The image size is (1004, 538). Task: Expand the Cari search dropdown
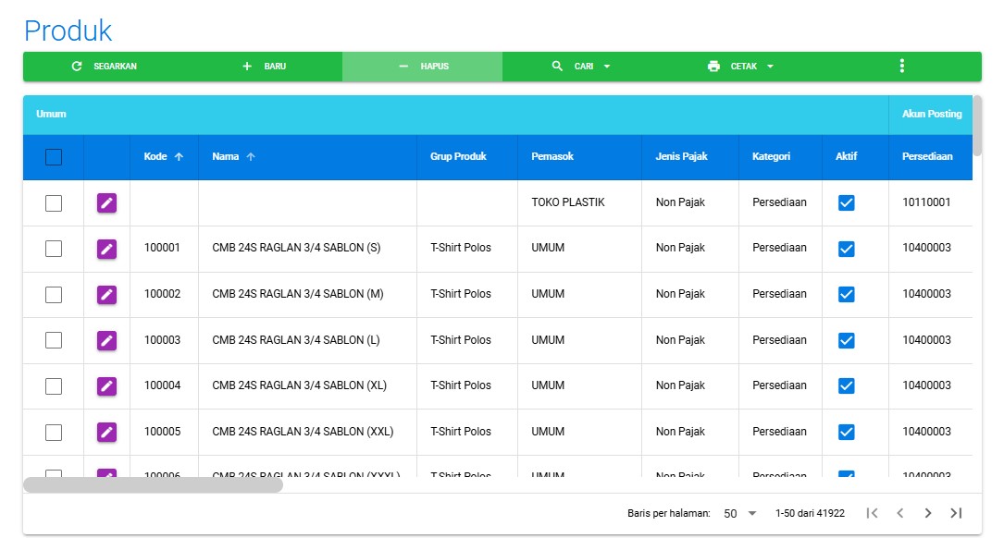click(582, 67)
